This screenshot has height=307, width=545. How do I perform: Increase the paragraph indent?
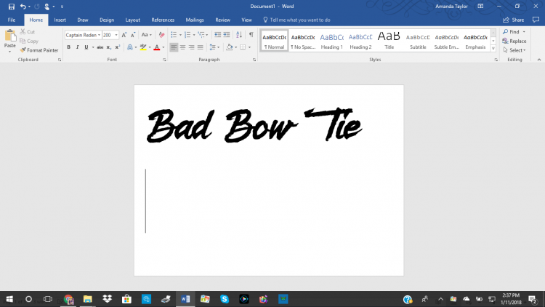tap(227, 35)
